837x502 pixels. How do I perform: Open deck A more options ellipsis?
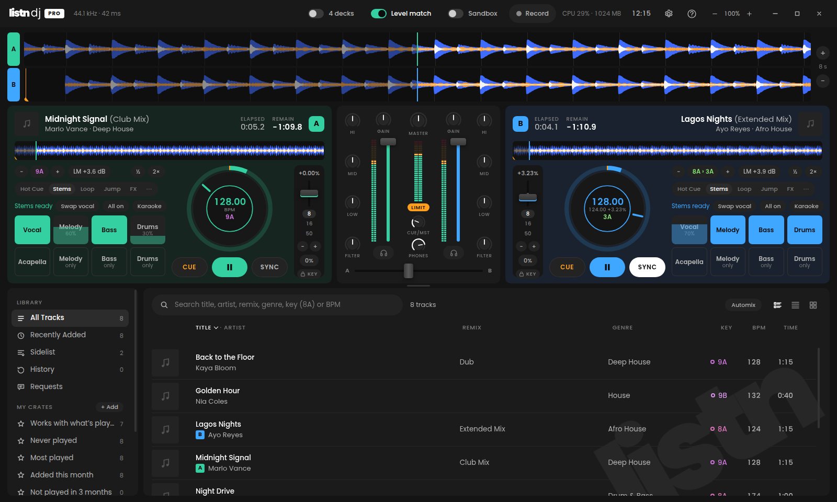149,189
